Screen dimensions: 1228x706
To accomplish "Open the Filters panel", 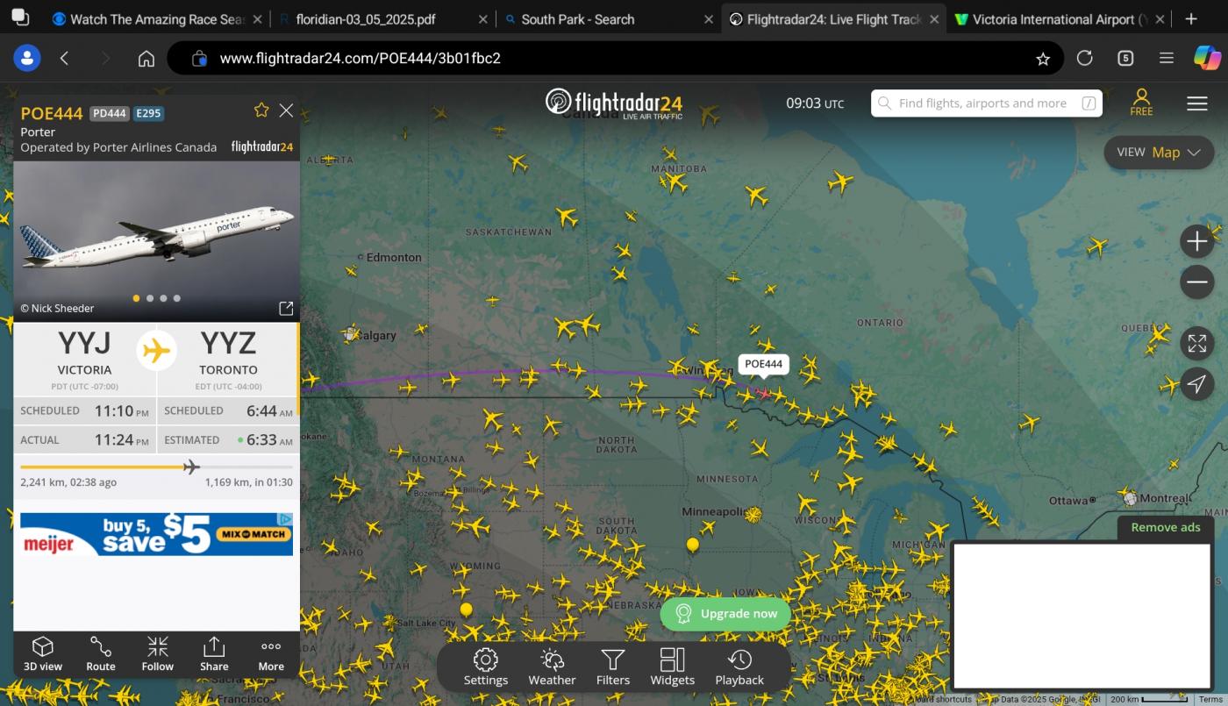I will pos(613,667).
